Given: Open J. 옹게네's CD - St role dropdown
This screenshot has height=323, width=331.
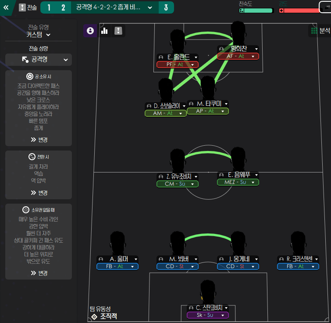Looking at the screenshot, I should click(x=238, y=266).
